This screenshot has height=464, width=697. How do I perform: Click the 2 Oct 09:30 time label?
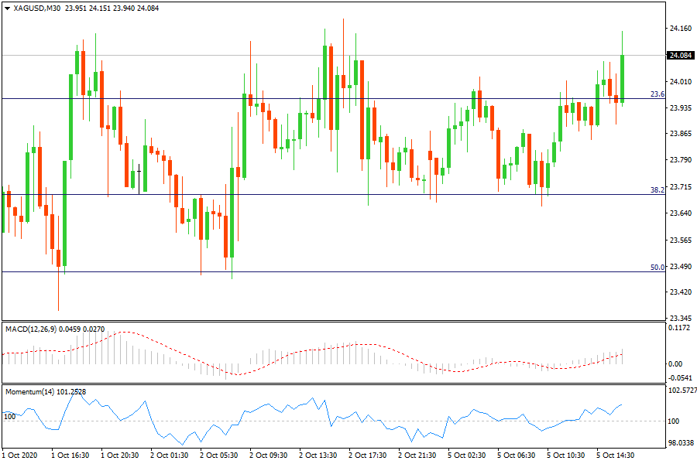click(x=269, y=456)
